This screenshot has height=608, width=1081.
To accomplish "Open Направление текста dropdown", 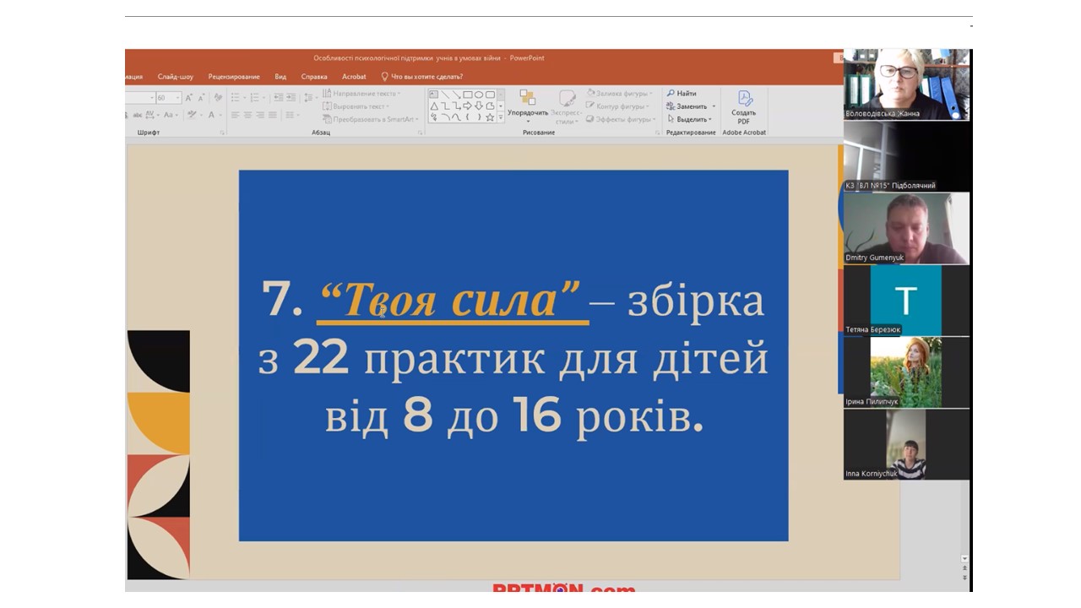I will (x=361, y=94).
